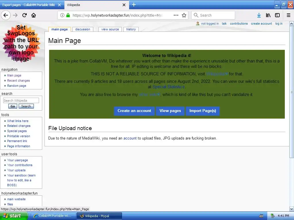Viewport: 294px width, 220px height.
Task: Show site information icon in address bar
Action: [62, 15]
